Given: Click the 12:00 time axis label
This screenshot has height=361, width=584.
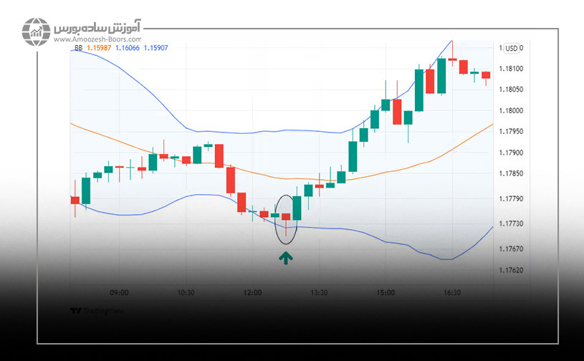Looking at the screenshot, I should click(x=252, y=293).
